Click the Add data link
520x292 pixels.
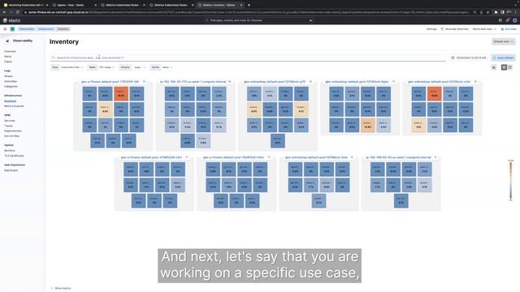[509, 29]
